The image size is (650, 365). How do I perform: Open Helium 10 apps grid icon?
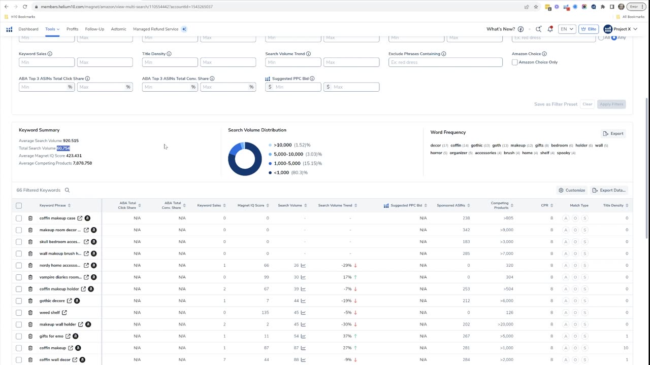9,29
